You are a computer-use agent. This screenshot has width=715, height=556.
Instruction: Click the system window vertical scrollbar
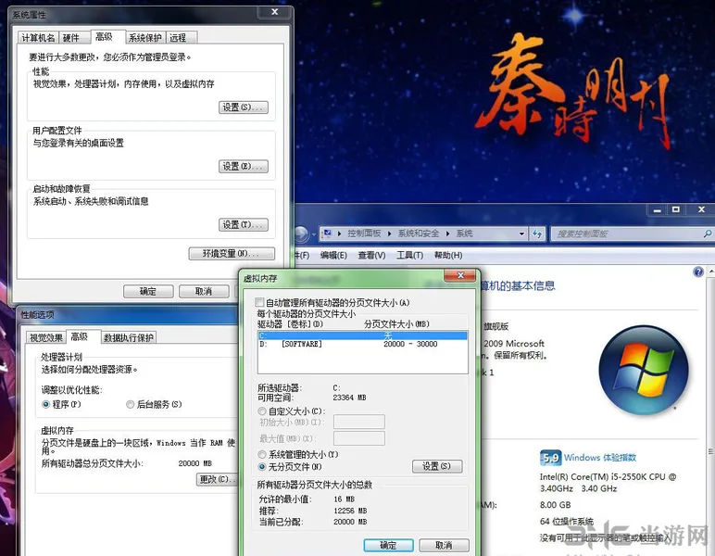(710, 411)
